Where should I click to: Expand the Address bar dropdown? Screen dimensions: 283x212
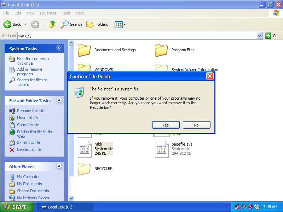point(259,36)
